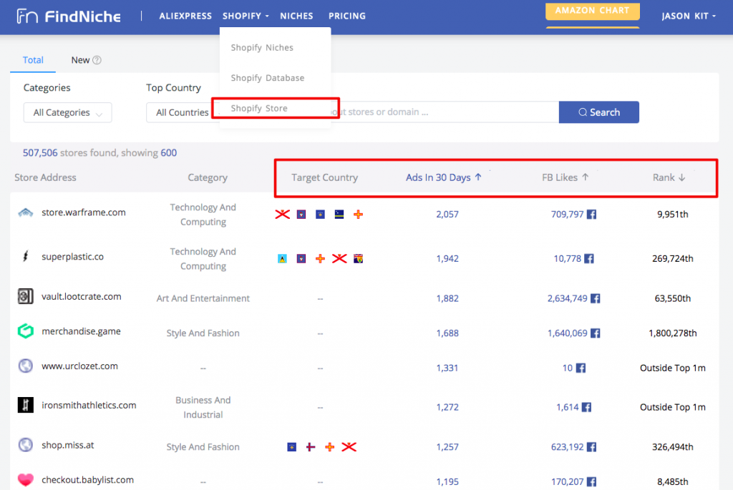Sort by FB Likes column
The height and width of the screenshot is (490, 733).
[x=565, y=177]
